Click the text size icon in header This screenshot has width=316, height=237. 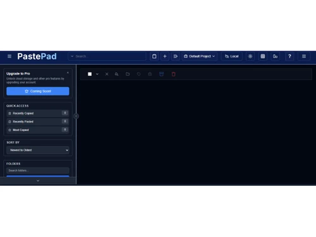275,56
